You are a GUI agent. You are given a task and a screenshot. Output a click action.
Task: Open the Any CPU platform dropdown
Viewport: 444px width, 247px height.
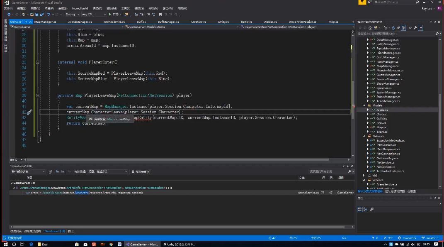point(94,14)
